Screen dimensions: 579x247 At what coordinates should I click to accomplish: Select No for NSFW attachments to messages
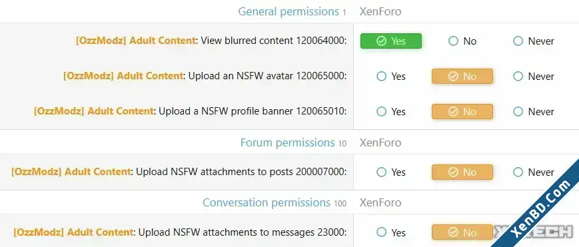tap(462, 232)
